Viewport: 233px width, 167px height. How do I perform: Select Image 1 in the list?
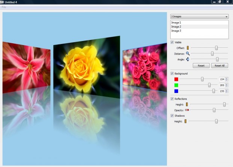coord(176,23)
